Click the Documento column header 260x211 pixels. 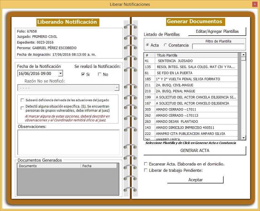click(x=49, y=166)
